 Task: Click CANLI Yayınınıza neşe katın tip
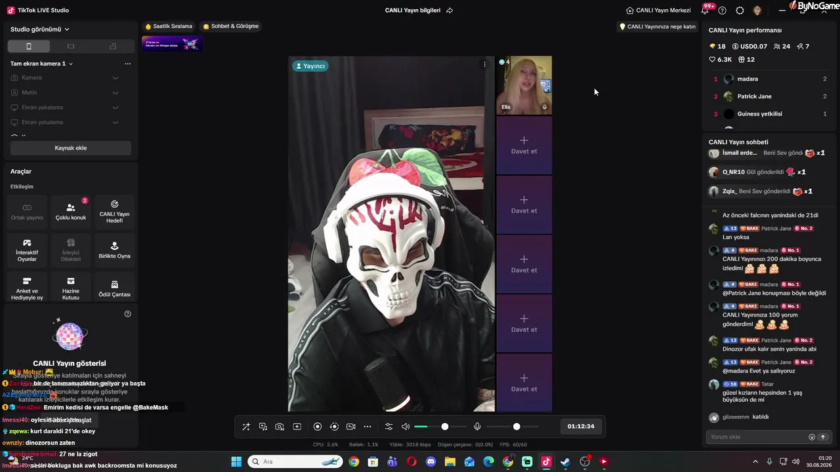pos(658,27)
